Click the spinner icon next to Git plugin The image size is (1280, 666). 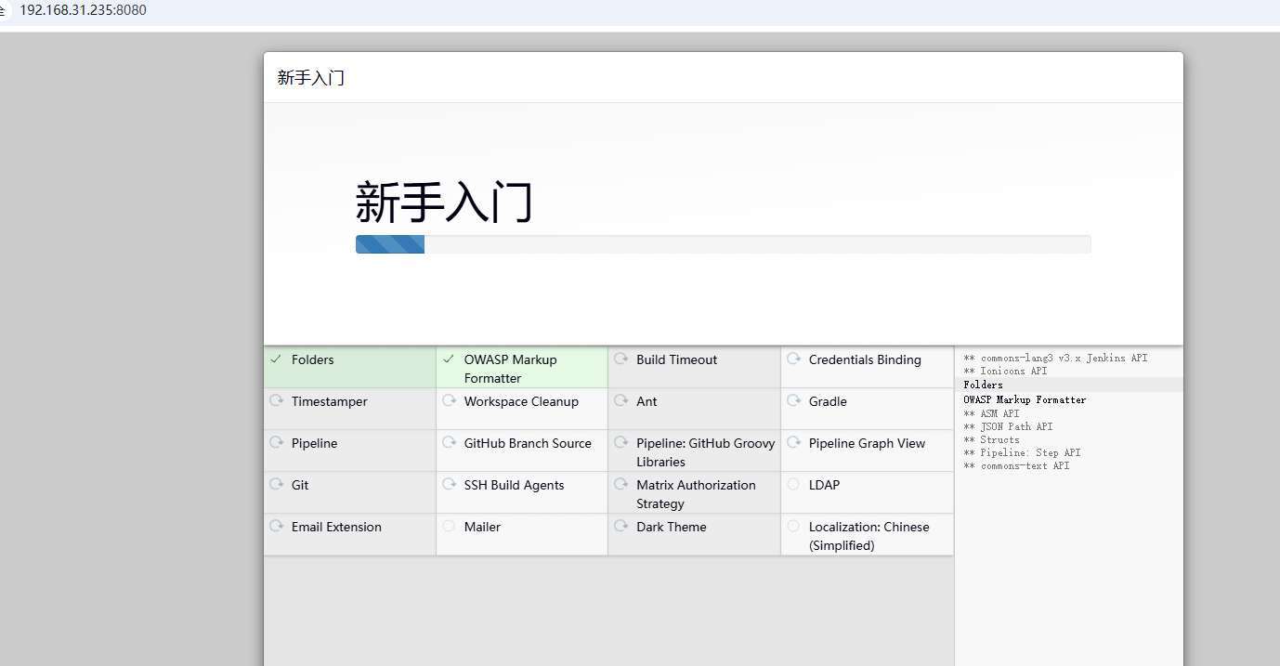pos(276,484)
